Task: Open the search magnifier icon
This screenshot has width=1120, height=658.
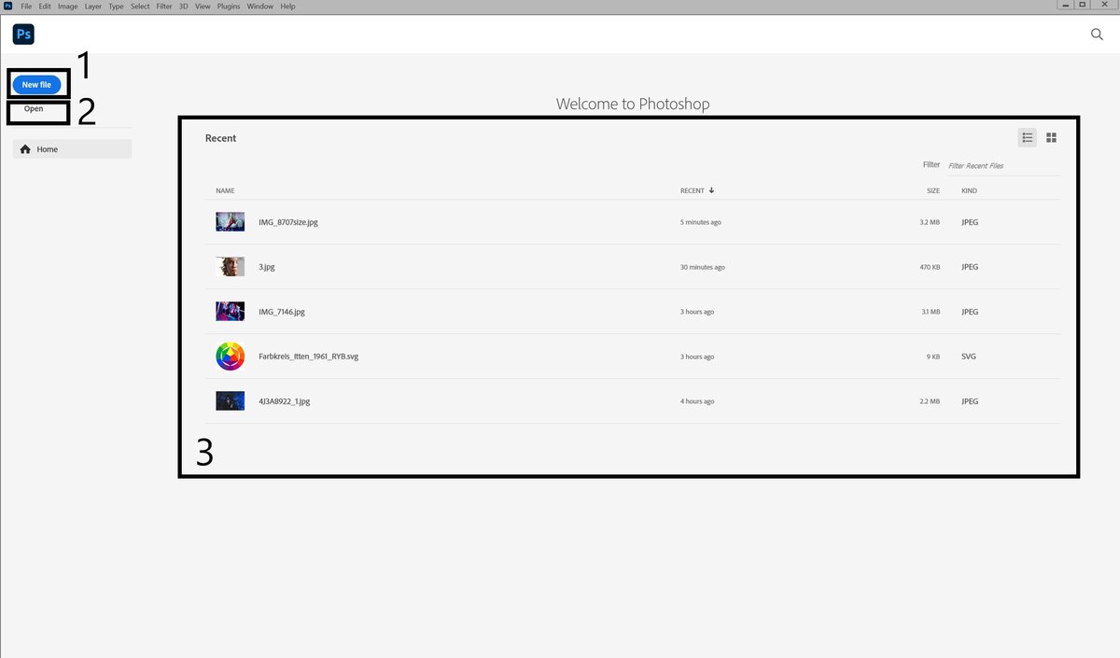Action: [x=1098, y=35]
